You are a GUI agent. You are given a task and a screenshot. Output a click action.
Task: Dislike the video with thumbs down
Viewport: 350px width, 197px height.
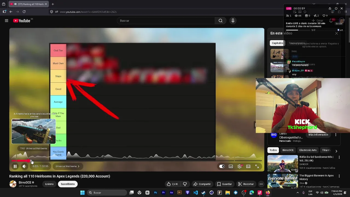(185, 184)
